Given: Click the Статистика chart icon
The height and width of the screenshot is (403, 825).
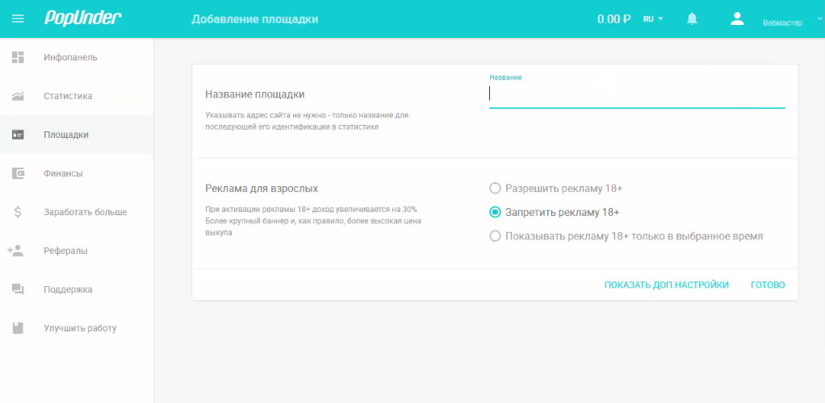Looking at the screenshot, I should click(18, 96).
